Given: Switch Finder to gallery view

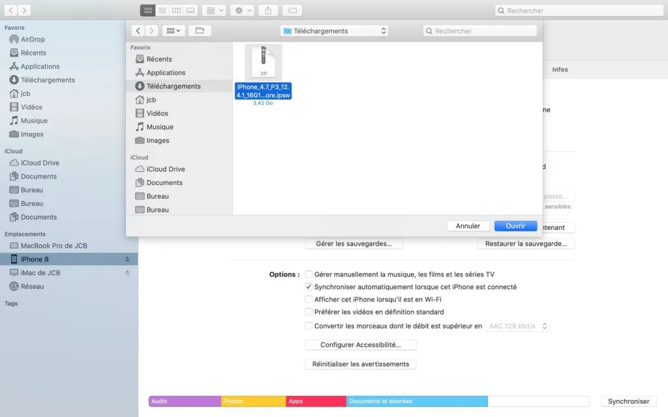Looking at the screenshot, I should [191, 10].
